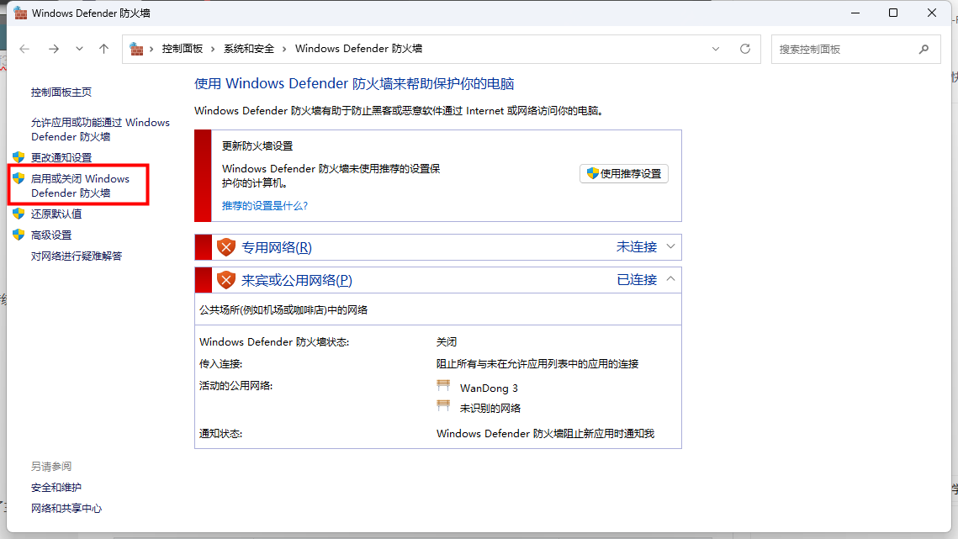Click 使用推荐设置 button

(624, 173)
